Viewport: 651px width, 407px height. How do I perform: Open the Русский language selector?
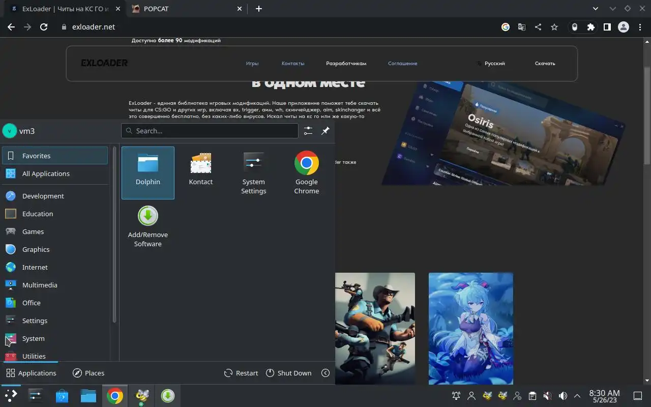(x=491, y=64)
